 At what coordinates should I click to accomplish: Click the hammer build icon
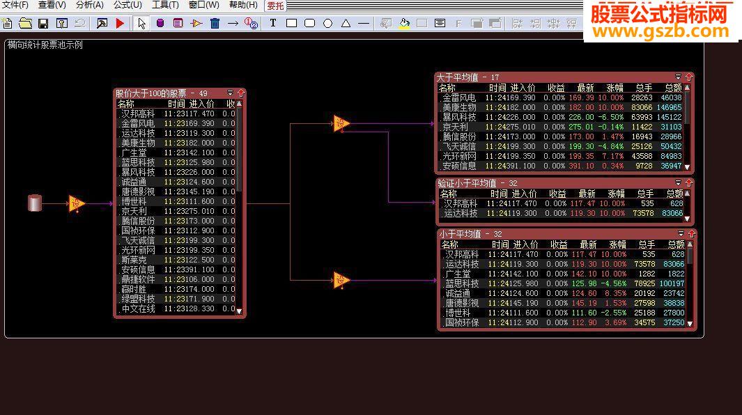click(x=102, y=23)
